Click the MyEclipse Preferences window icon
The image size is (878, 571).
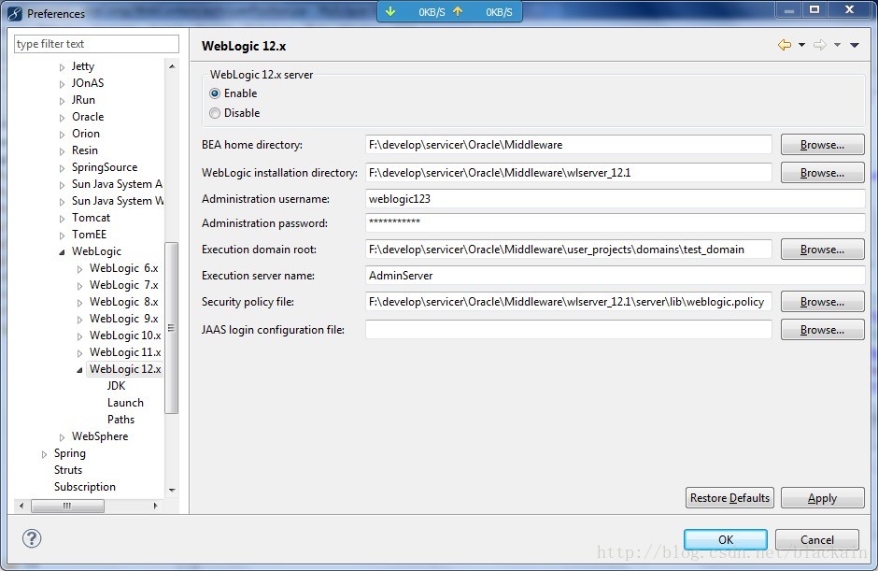click(x=15, y=13)
